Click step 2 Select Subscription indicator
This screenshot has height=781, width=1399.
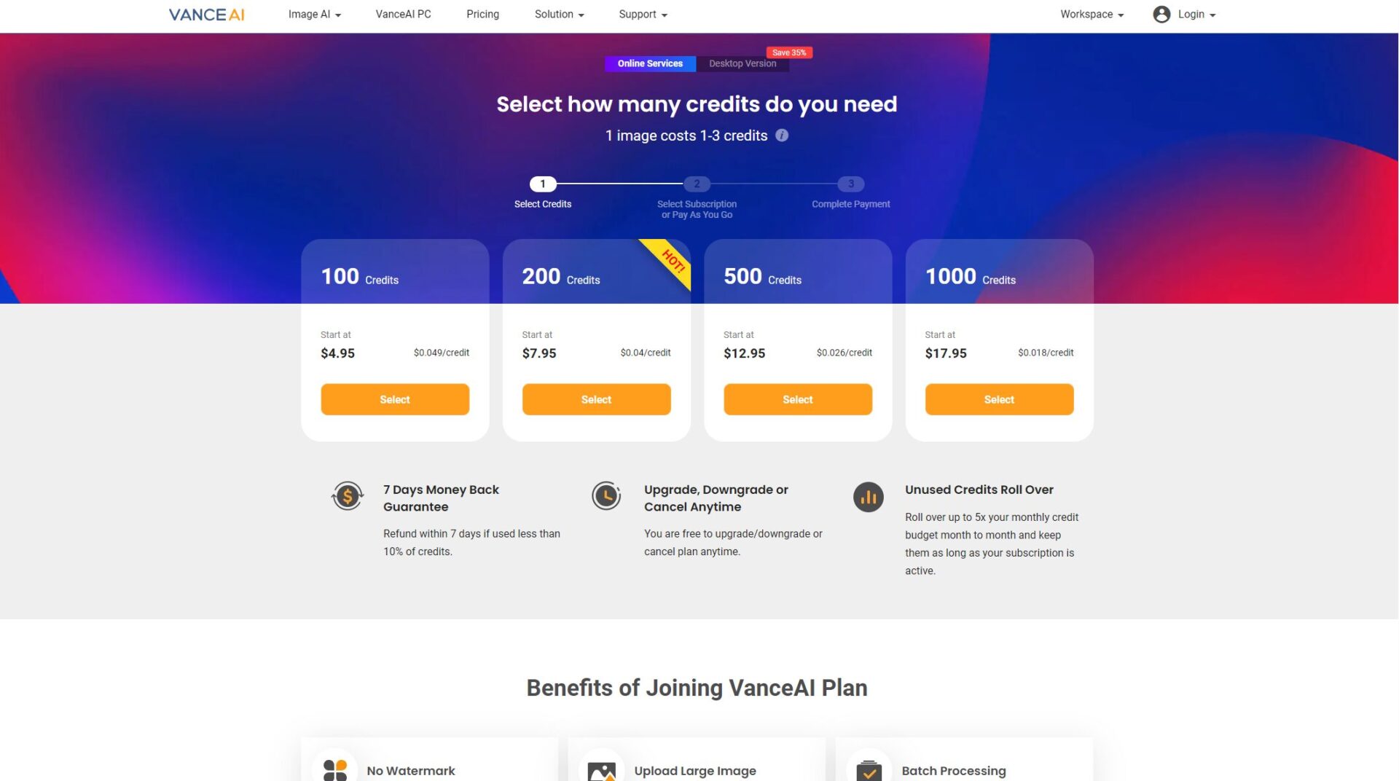point(697,184)
